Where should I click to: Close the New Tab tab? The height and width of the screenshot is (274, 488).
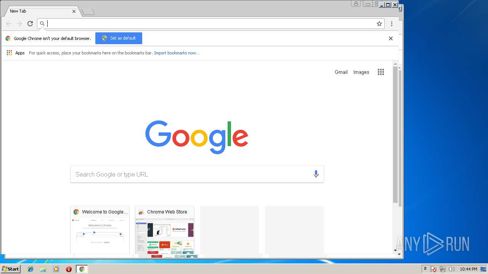74,11
